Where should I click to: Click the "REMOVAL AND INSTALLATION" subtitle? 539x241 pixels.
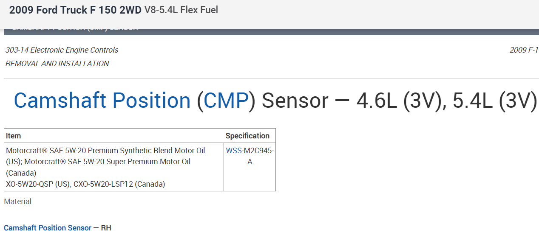coord(57,64)
